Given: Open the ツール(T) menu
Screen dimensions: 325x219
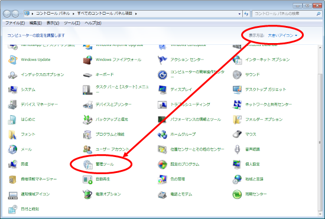Looking at the screenshot, I should click(x=72, y=23).
